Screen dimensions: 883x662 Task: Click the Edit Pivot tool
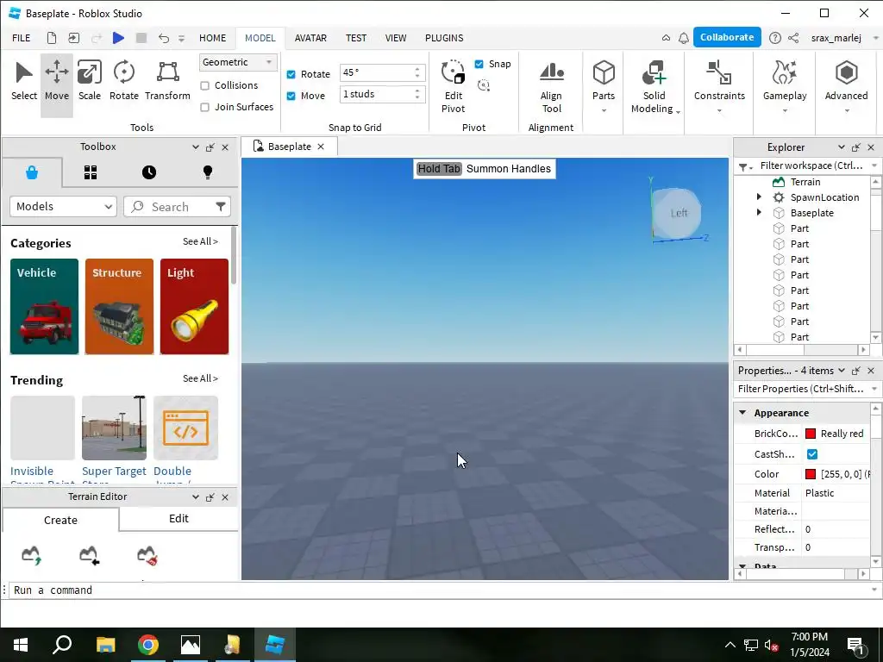point(454,86)
